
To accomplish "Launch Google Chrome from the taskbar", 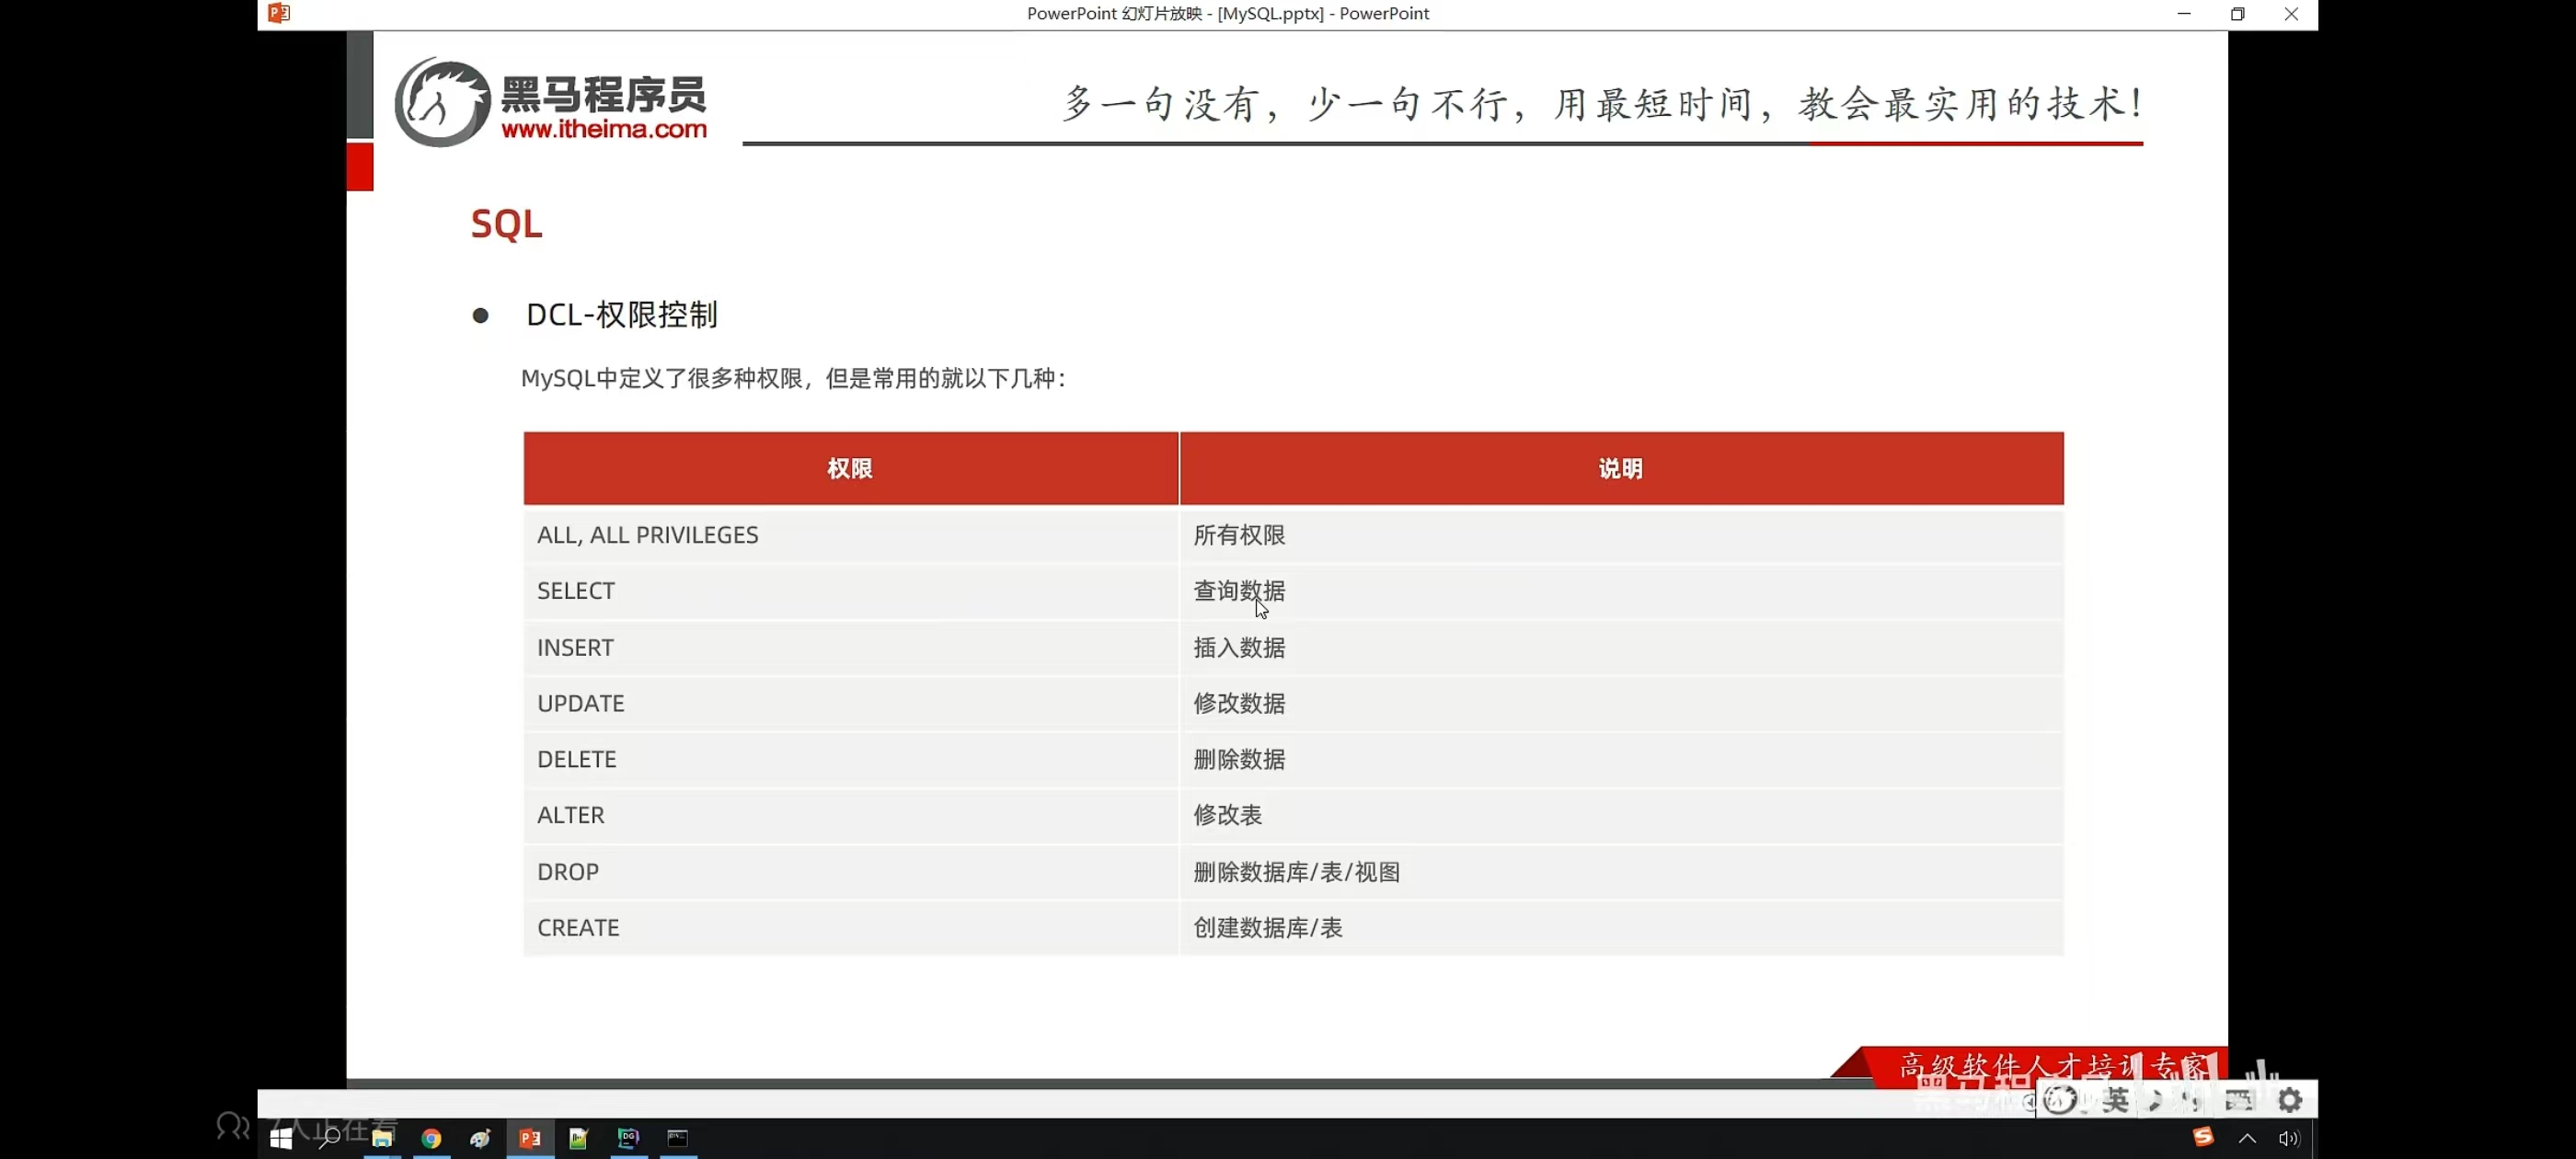I will [x=432, y=1138].
